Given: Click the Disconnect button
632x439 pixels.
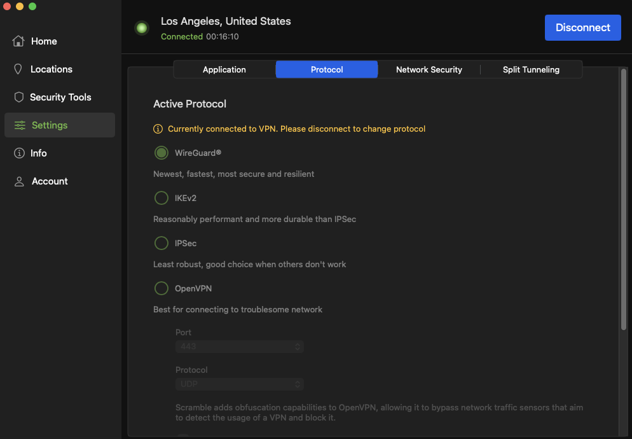Looking at the screenshot, I should 582,27.
